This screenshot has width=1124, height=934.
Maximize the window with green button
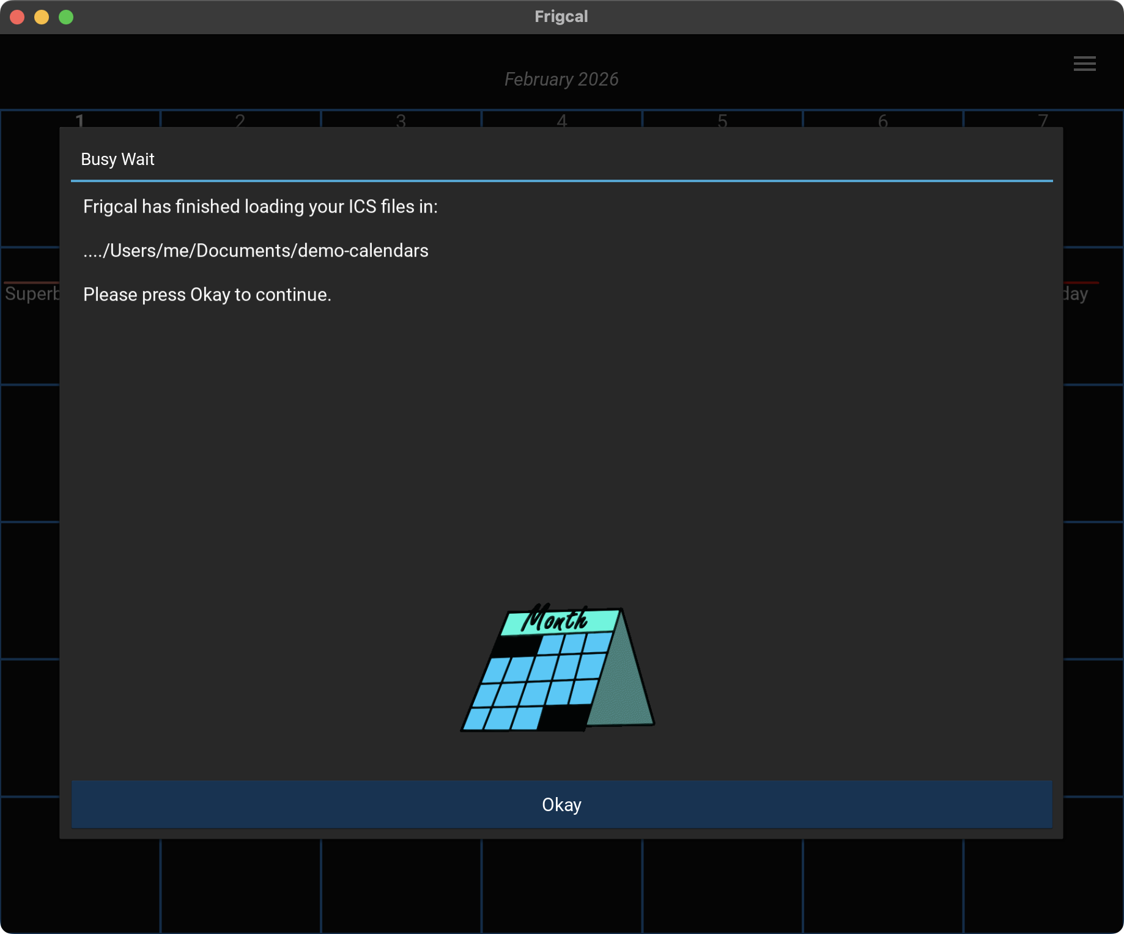(66, 17)
